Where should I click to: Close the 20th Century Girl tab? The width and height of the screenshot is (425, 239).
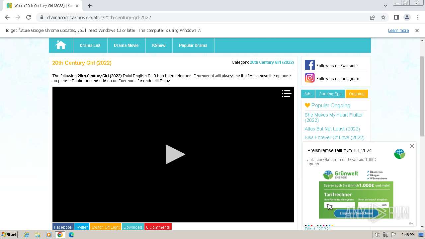tap(77, 6)
